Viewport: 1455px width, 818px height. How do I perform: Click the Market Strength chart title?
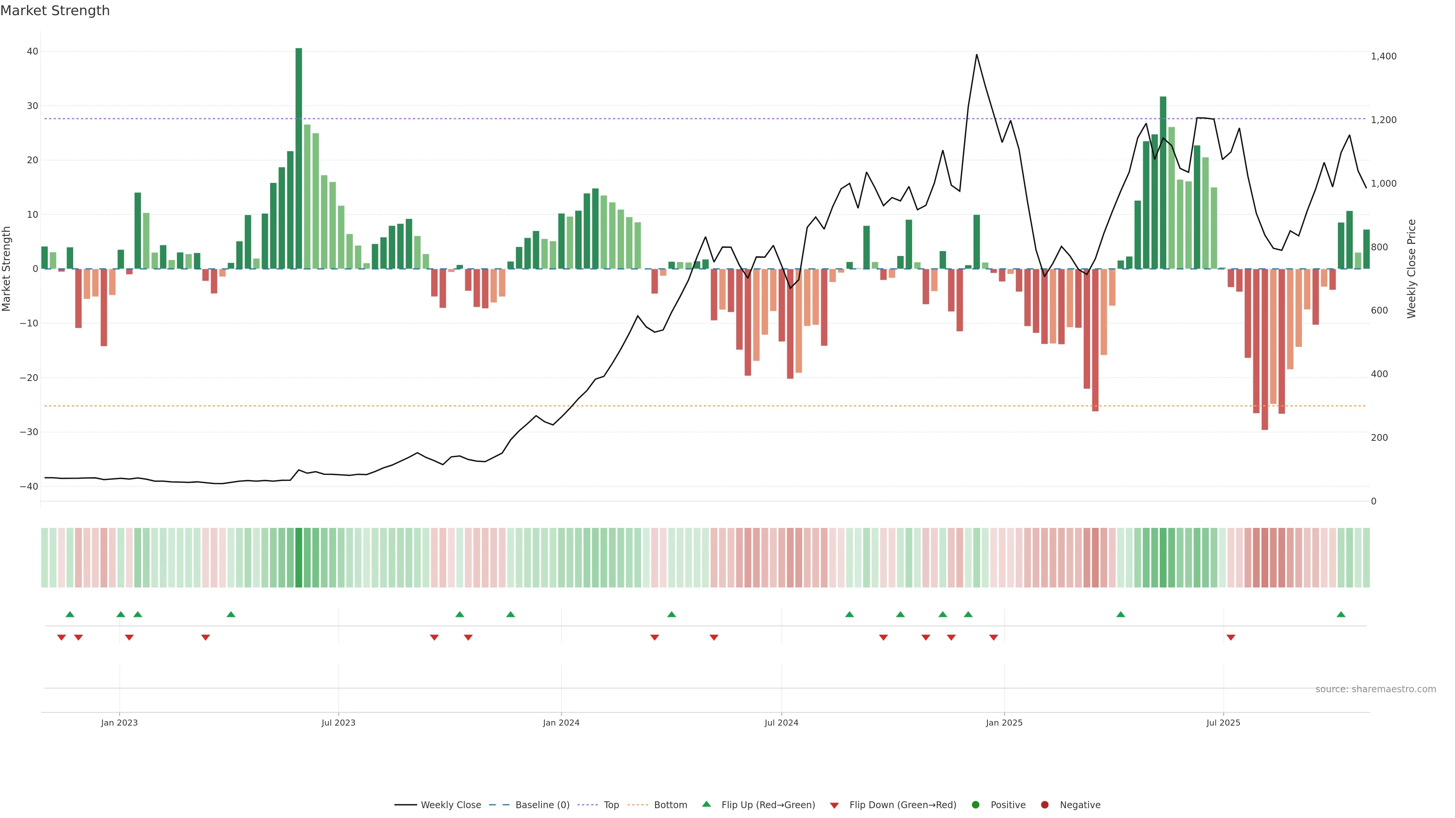click(x=55, y=11)
